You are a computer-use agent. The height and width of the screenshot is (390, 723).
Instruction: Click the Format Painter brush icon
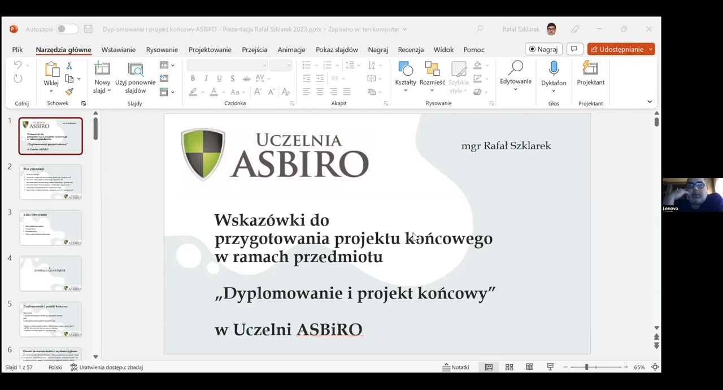tap(69, 92)
